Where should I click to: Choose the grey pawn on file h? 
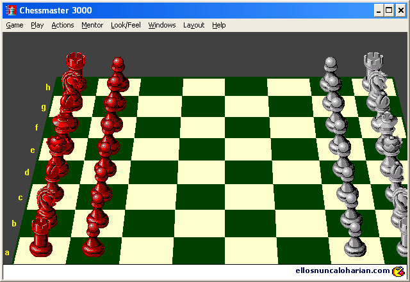click(331, 75)
